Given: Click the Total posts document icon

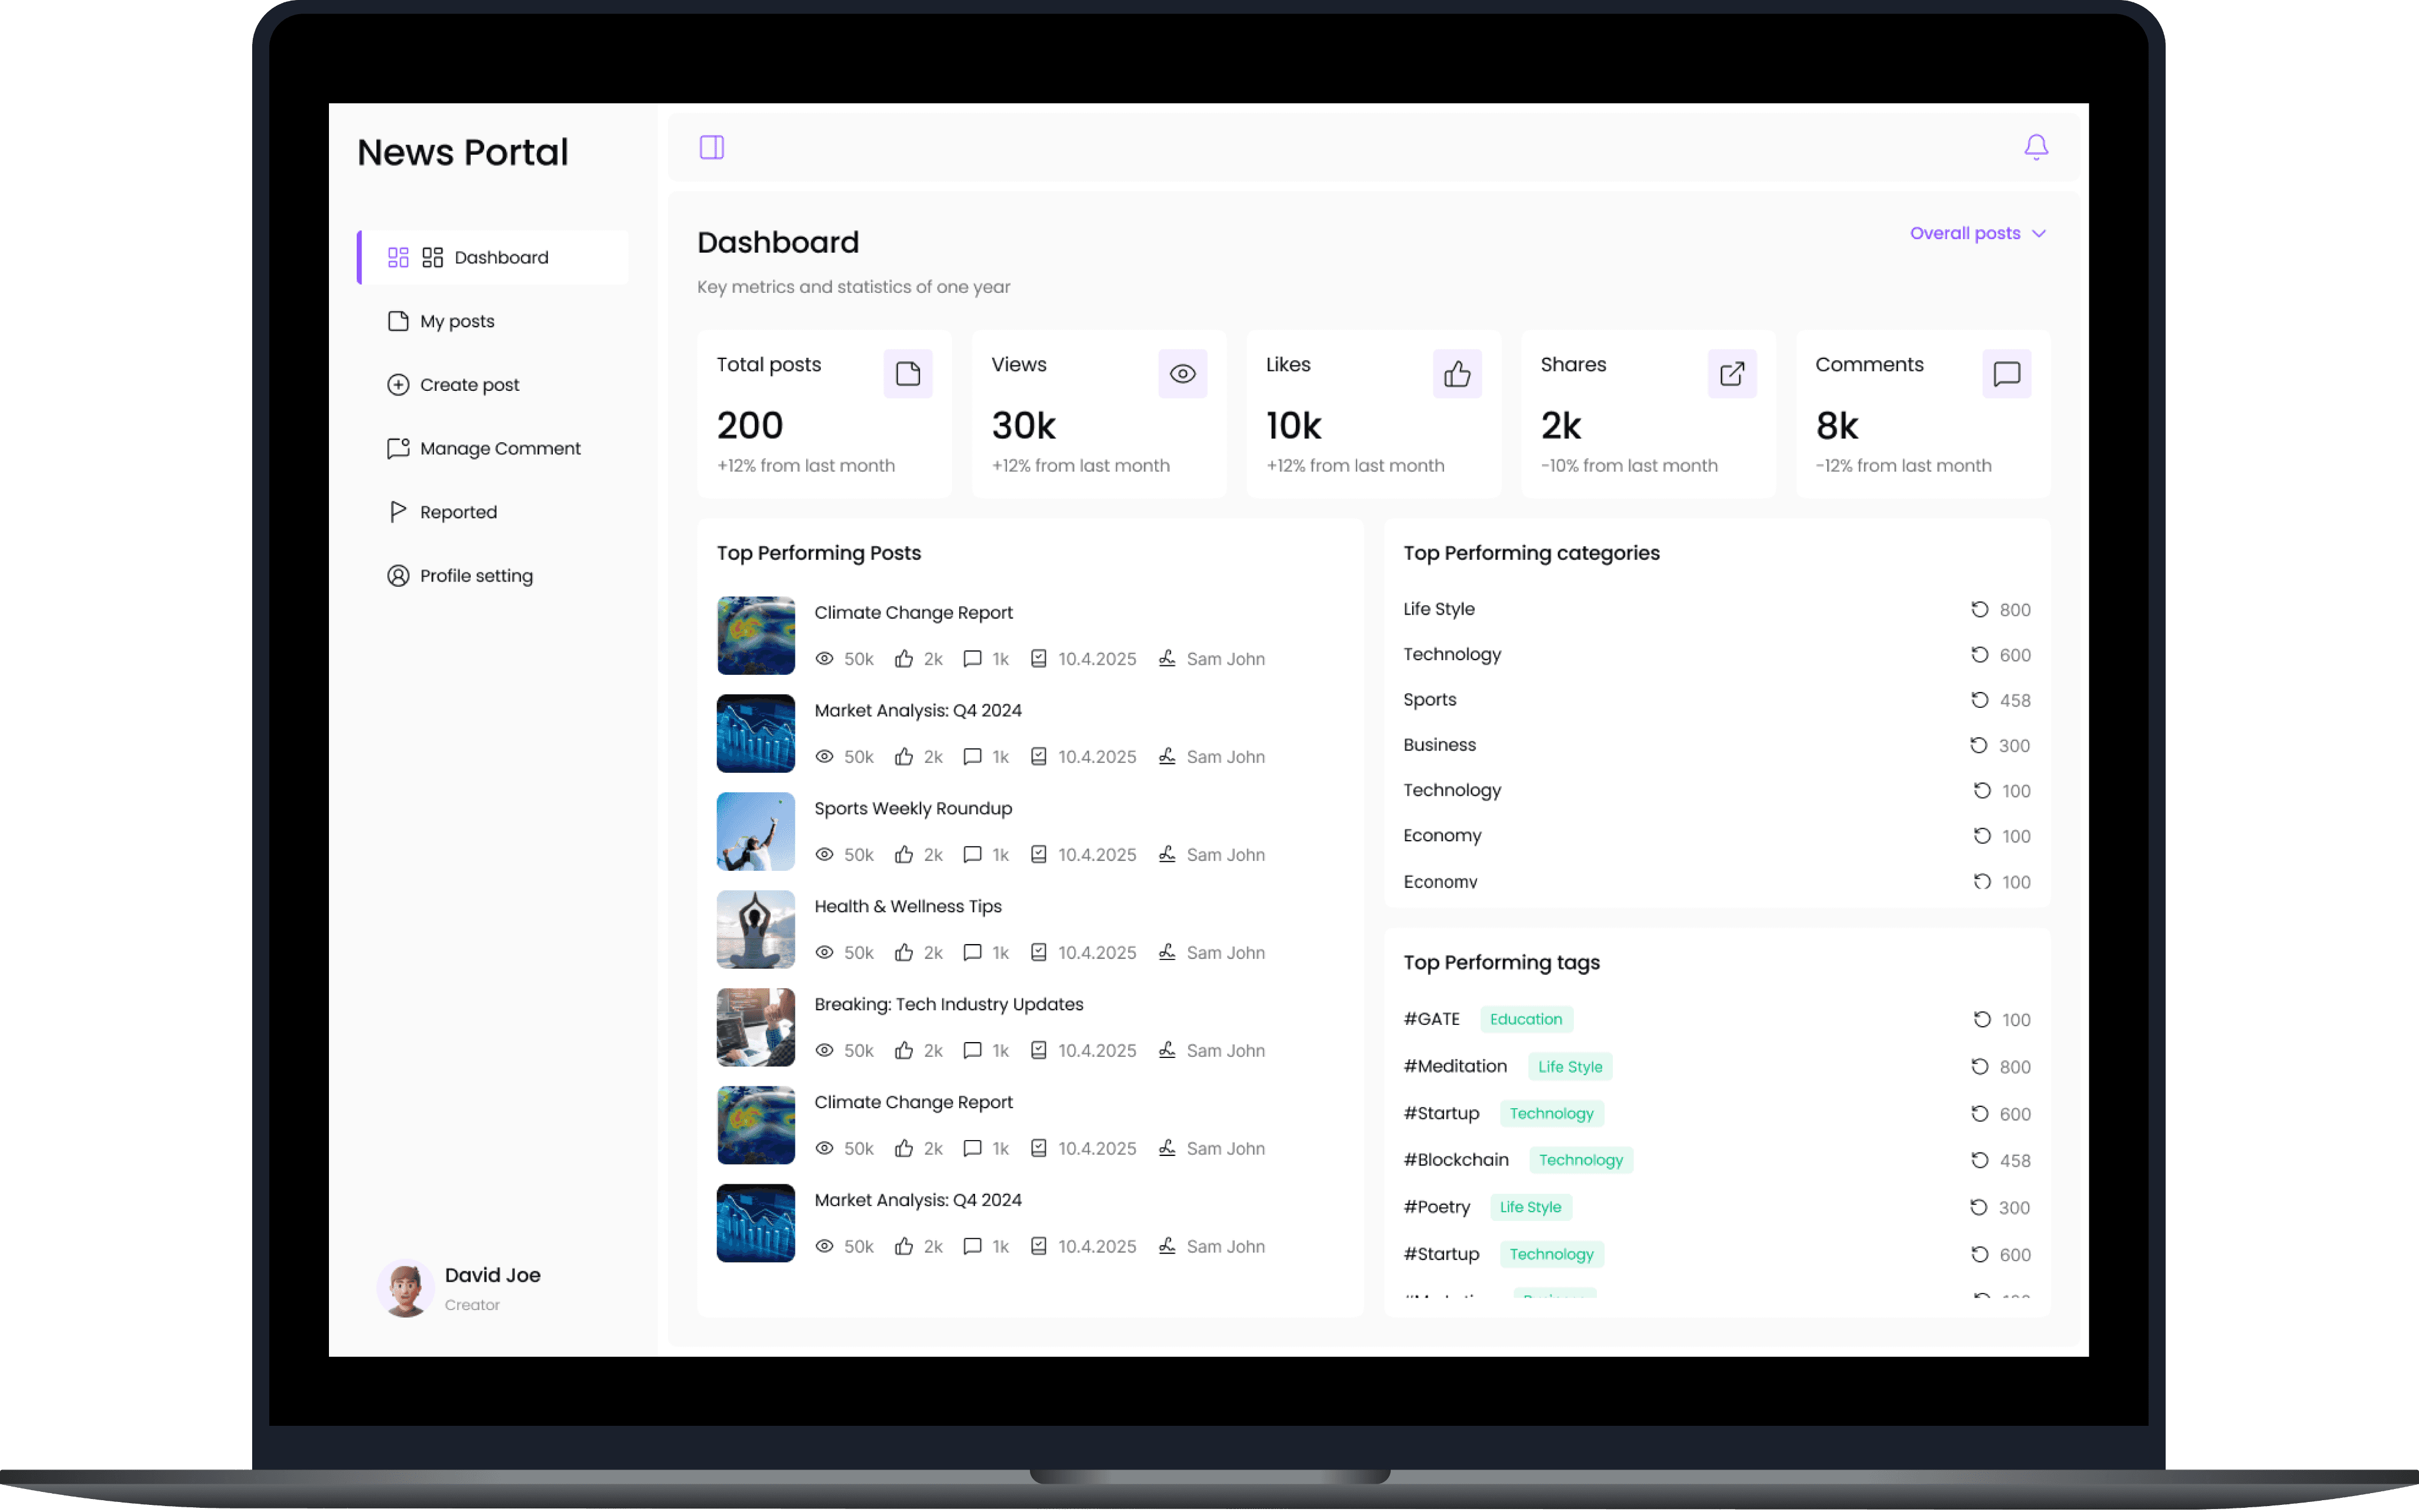Looking at the screenshot, I should [907, 374].
